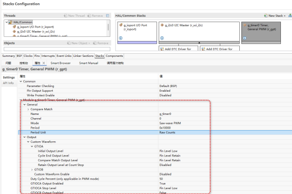292x194 pixels.
Task: Click the Name value g_timer0
Action: click(x=165, y=114)
